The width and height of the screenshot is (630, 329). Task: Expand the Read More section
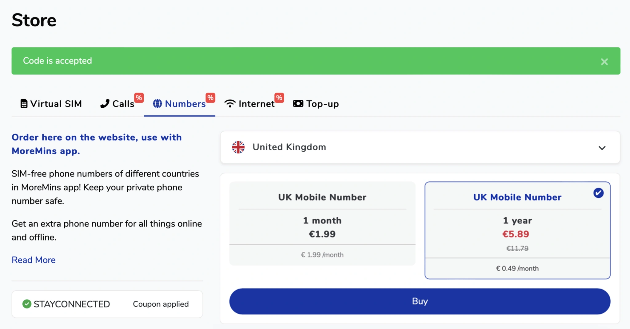(33, 260)
